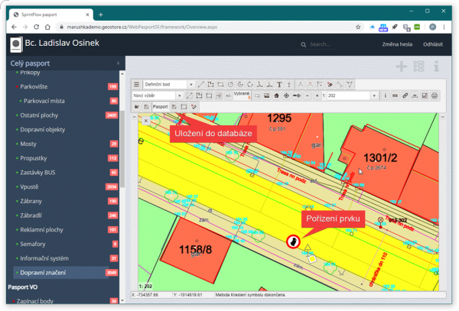This screenshot has width=459, height=311.
Task: Bookmark the page with star icon
Action: 358,26
